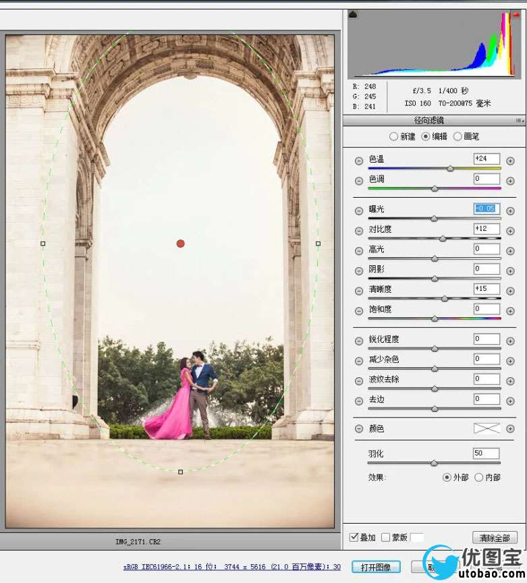527x583 pixels.
Task: Click the red radial filter center pin
Action: coord(180,244)
